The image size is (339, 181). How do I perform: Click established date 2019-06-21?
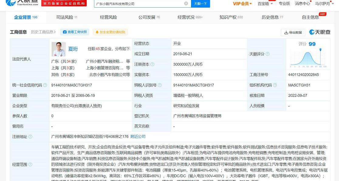(x=183, y=54)
